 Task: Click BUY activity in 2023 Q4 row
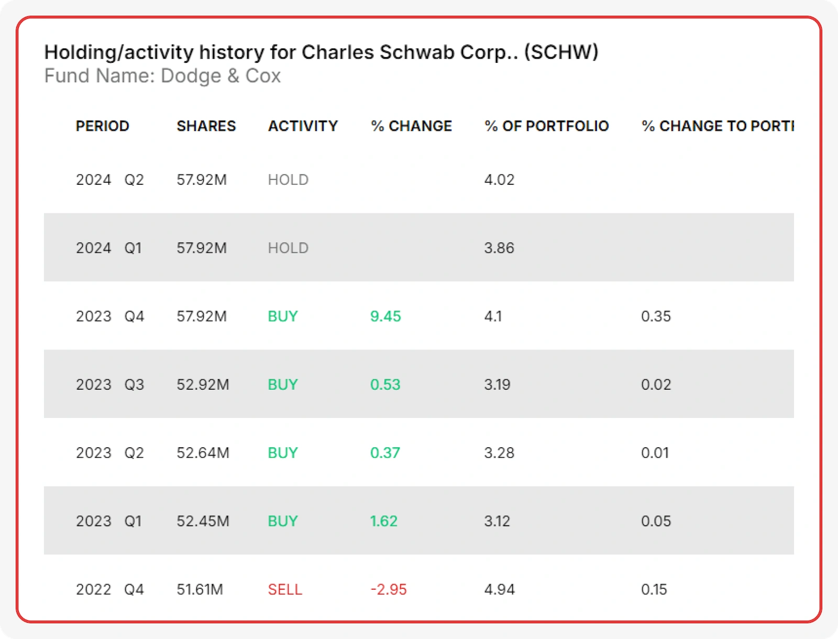tap(283, 316)
